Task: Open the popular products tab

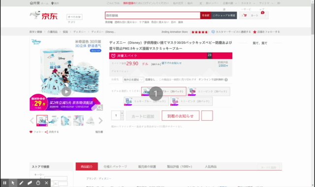Action: coord(211,166)
